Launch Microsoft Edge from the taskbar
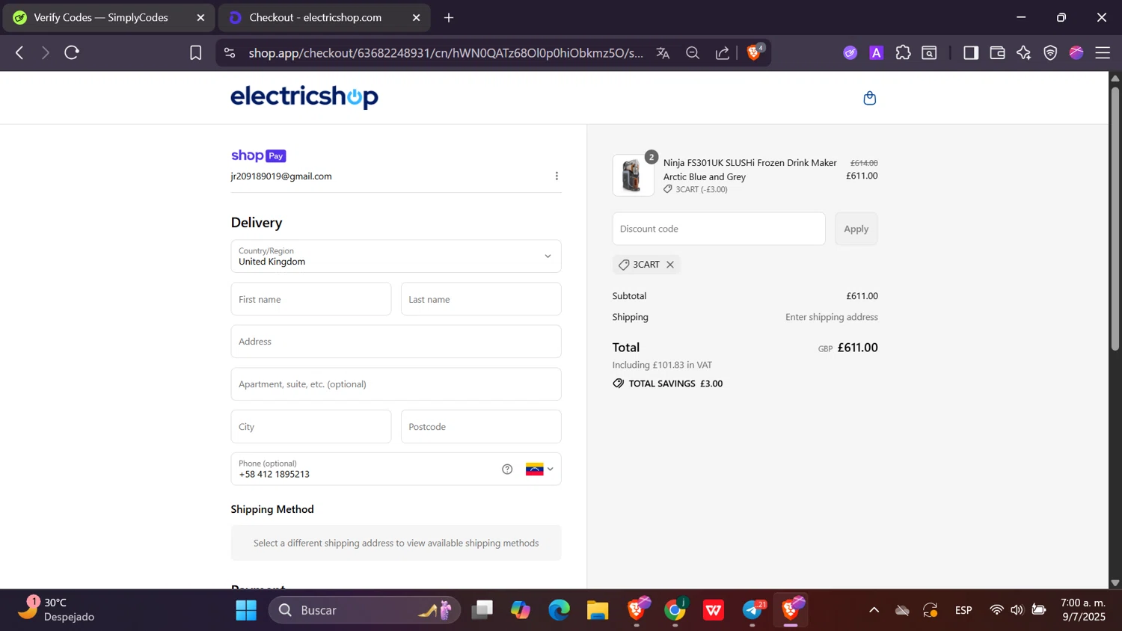The height and width of the screenshot is (631, 1122). [x=559, y=610]
